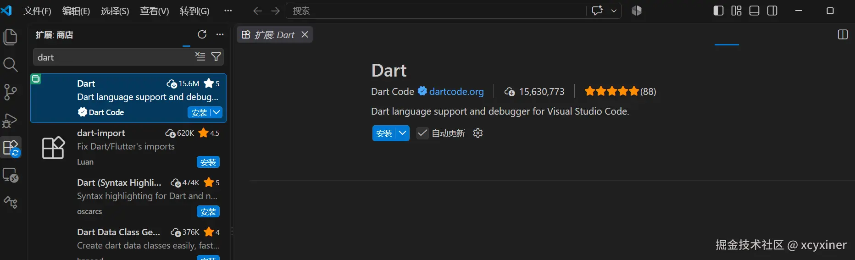
Task: Open the Selection menu
Action: click(115, 11)
